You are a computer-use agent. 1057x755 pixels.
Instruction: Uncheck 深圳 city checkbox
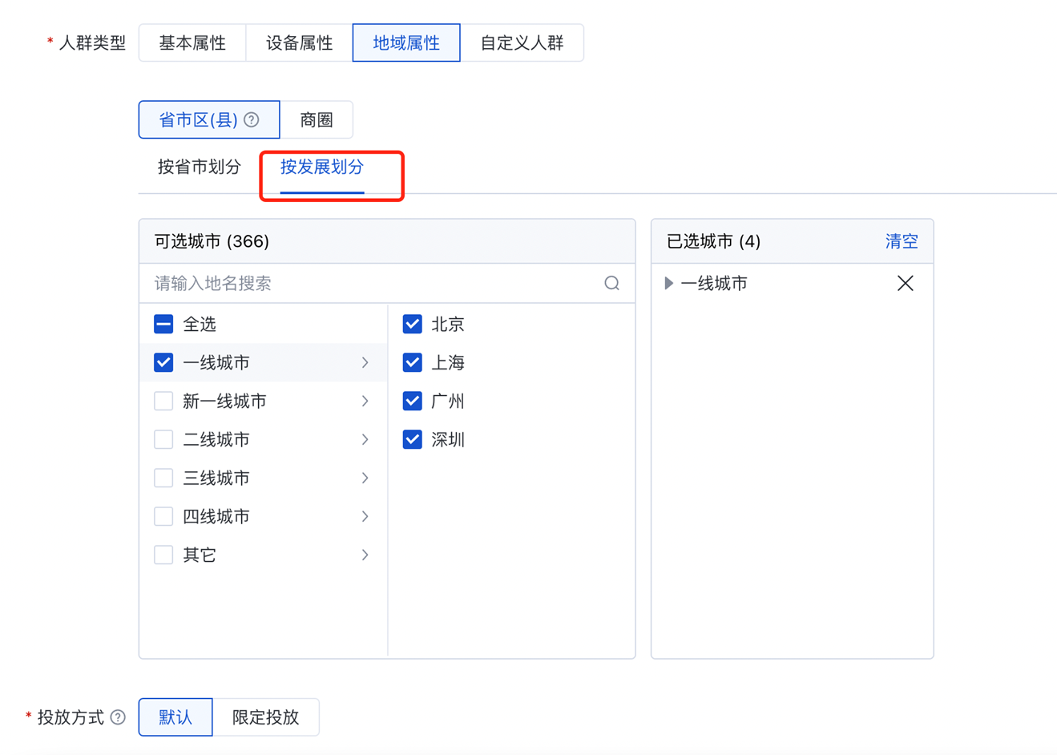(412, 439)
